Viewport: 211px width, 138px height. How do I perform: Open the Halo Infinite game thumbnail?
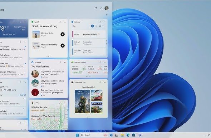click(x=82, y=102)
